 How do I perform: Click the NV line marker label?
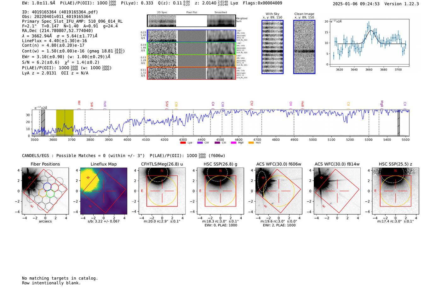coord(79,103)
